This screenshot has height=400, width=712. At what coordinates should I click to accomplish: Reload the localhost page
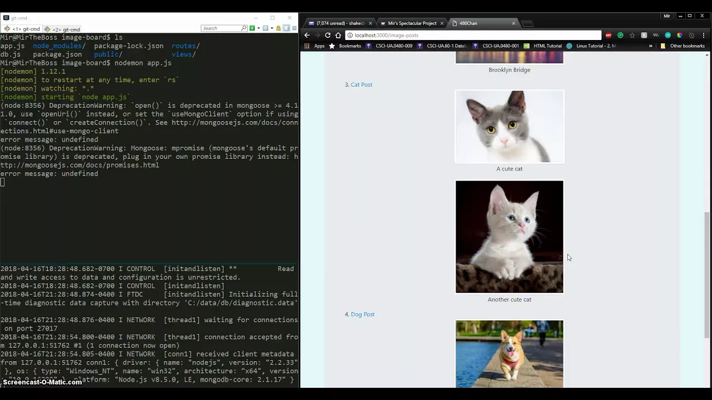coord(328,35)
